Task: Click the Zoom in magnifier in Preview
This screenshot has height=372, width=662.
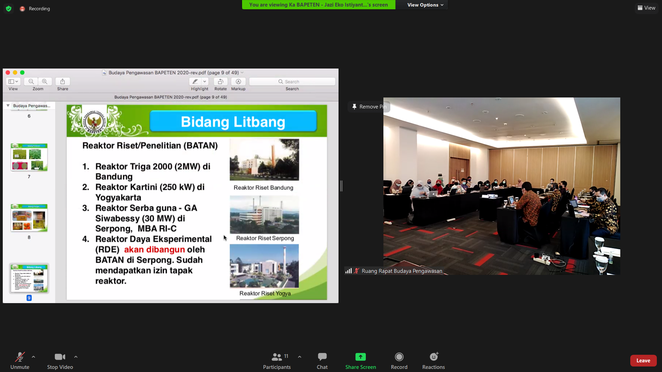Action: (45, 81)
